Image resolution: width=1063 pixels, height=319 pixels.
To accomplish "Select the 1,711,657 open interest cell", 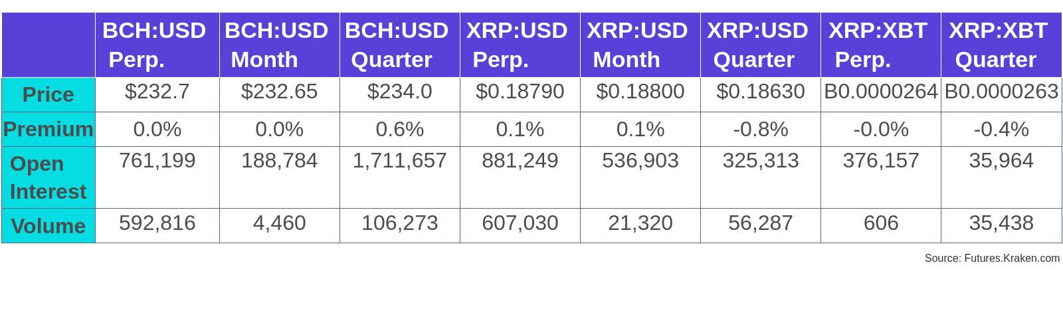I will (399, 161).
